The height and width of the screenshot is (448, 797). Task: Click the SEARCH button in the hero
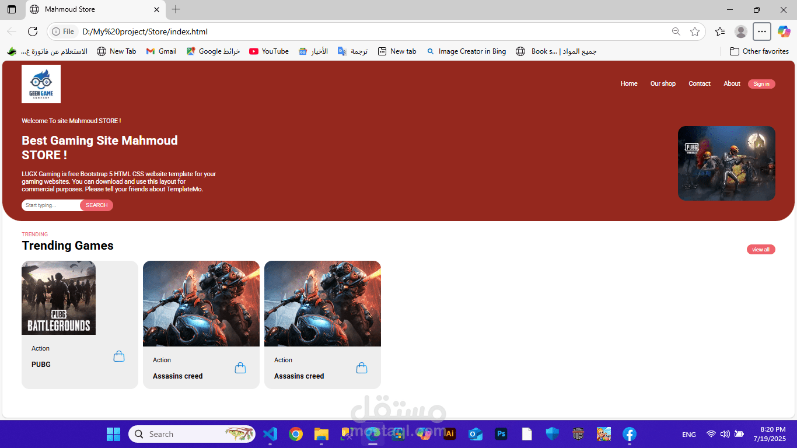(96, 205)
